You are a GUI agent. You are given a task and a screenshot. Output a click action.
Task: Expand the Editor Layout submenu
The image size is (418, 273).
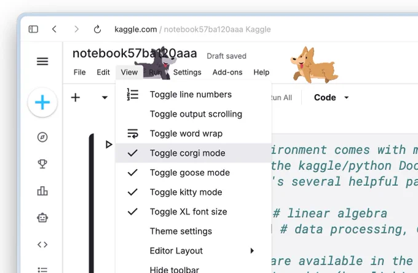tap(194, 251)
